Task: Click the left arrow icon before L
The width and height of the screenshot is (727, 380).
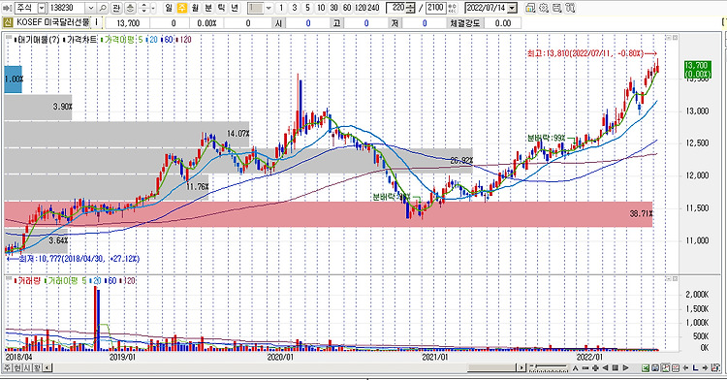Action: point(685,368)
